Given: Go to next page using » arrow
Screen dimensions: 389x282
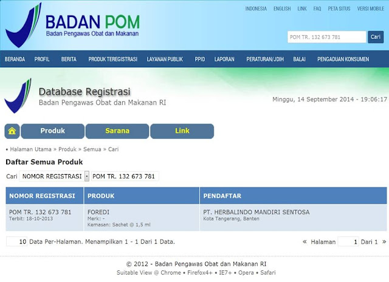Looking at the screenshot, I should click(384, 241).
